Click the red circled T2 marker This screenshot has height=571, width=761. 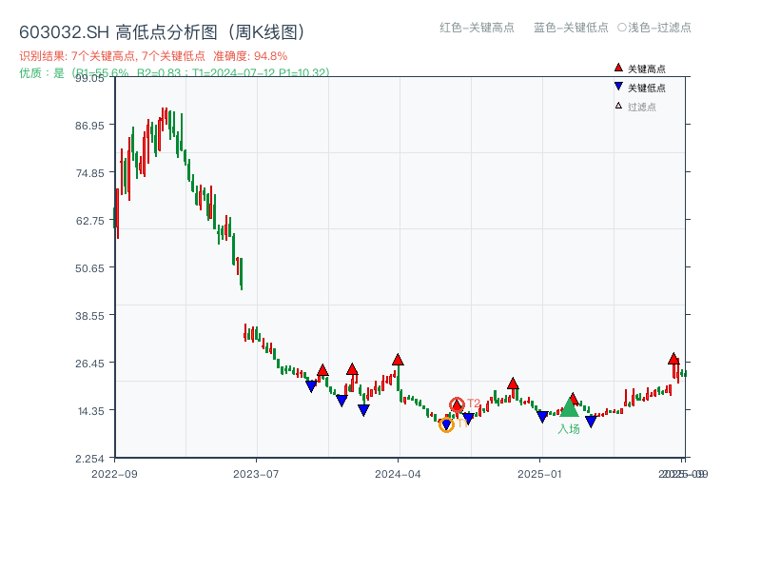[457, 404]
